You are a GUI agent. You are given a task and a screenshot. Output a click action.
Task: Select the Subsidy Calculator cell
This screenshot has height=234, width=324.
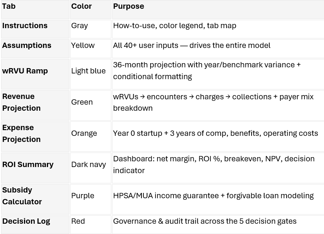[35, 199]
